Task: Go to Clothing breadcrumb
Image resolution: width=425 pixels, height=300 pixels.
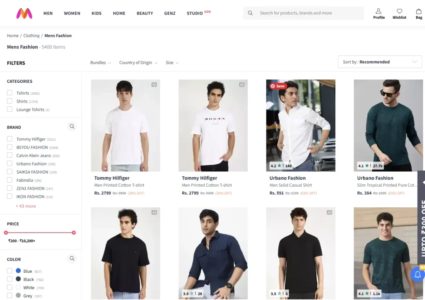Action: 32,36
